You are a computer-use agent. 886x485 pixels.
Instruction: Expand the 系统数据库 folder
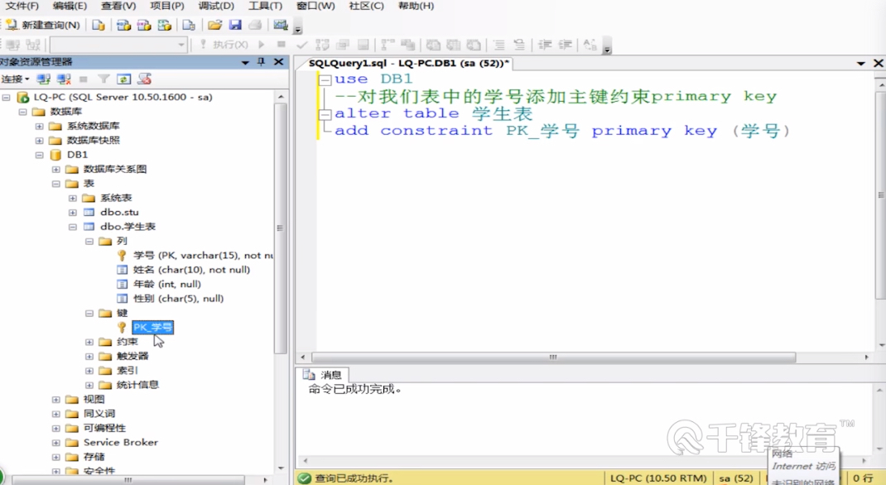tap(40, 126)
